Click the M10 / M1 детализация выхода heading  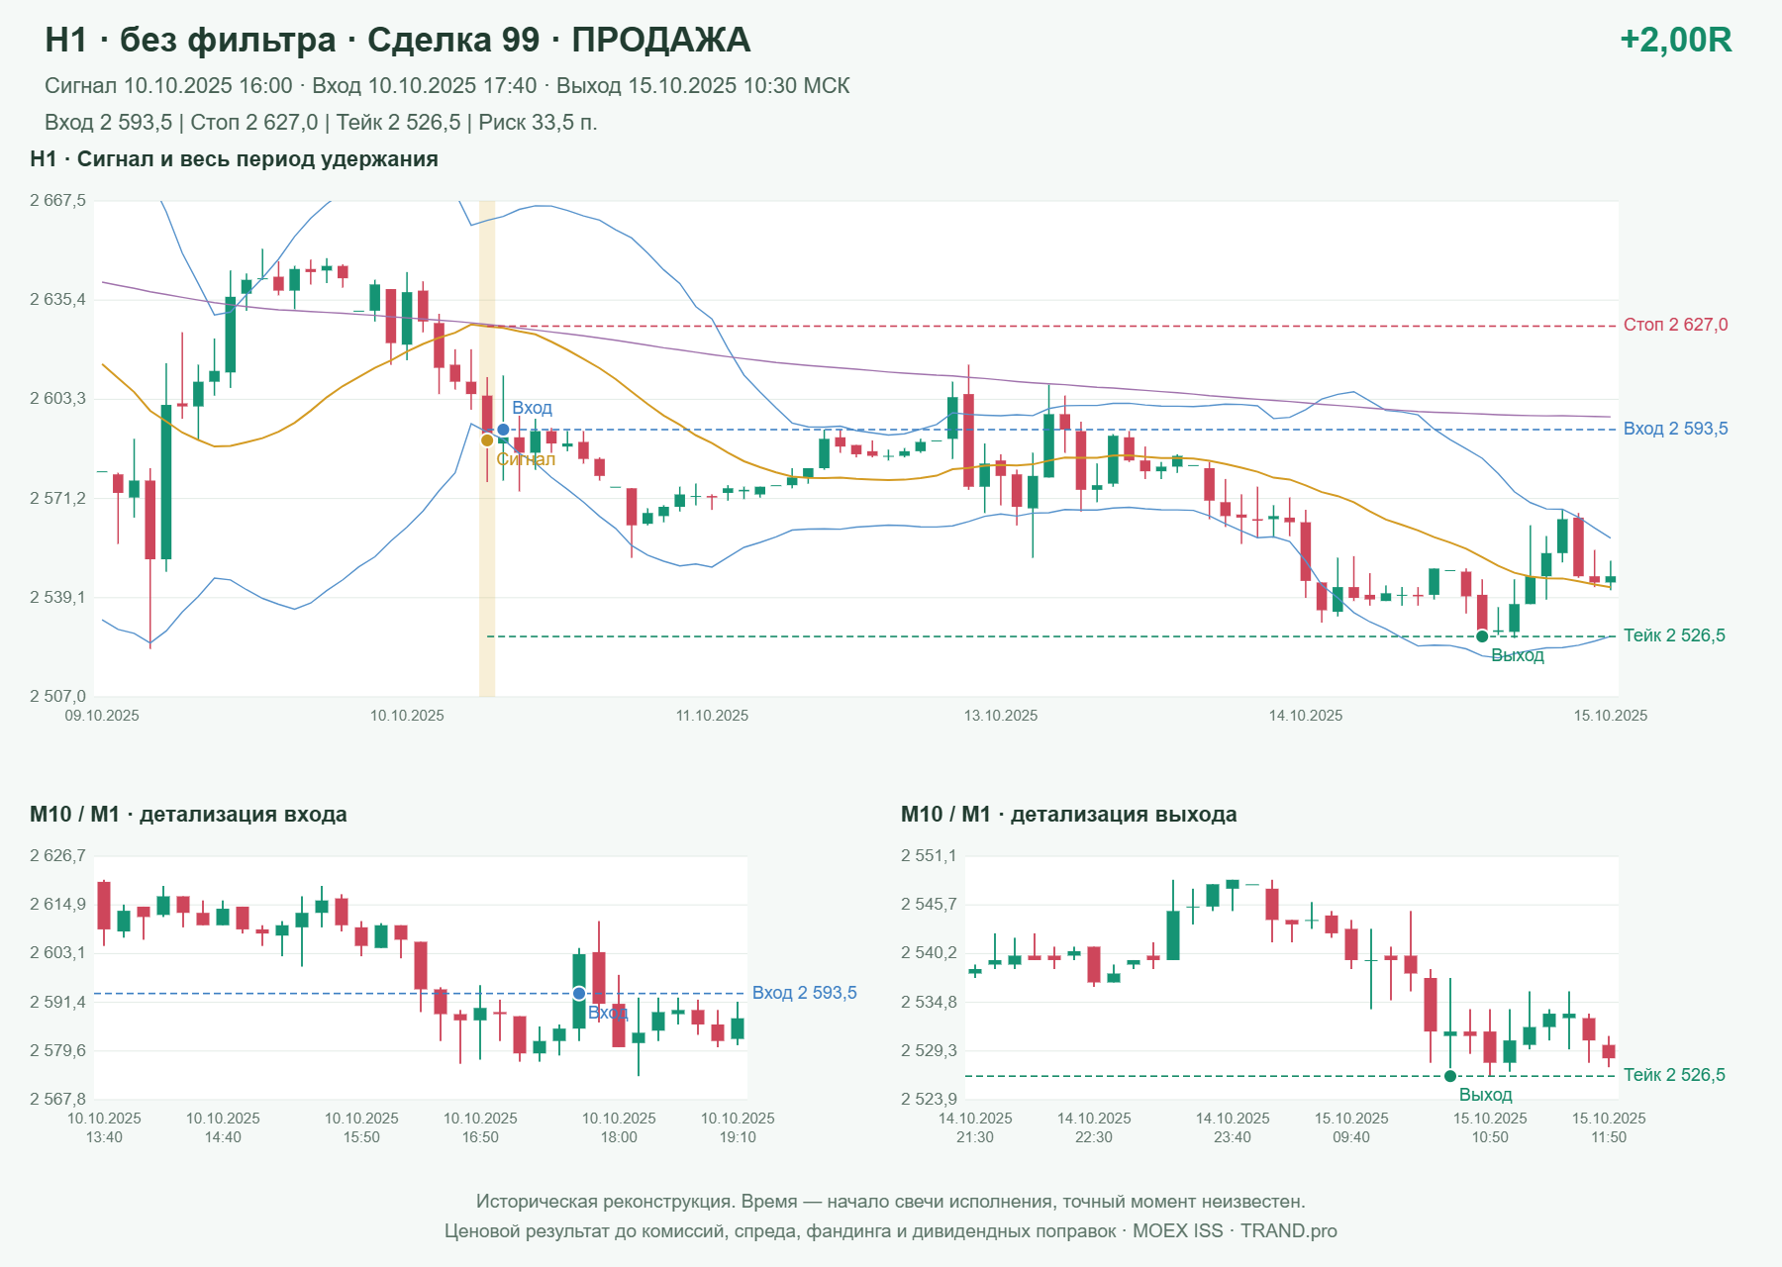1068,815
